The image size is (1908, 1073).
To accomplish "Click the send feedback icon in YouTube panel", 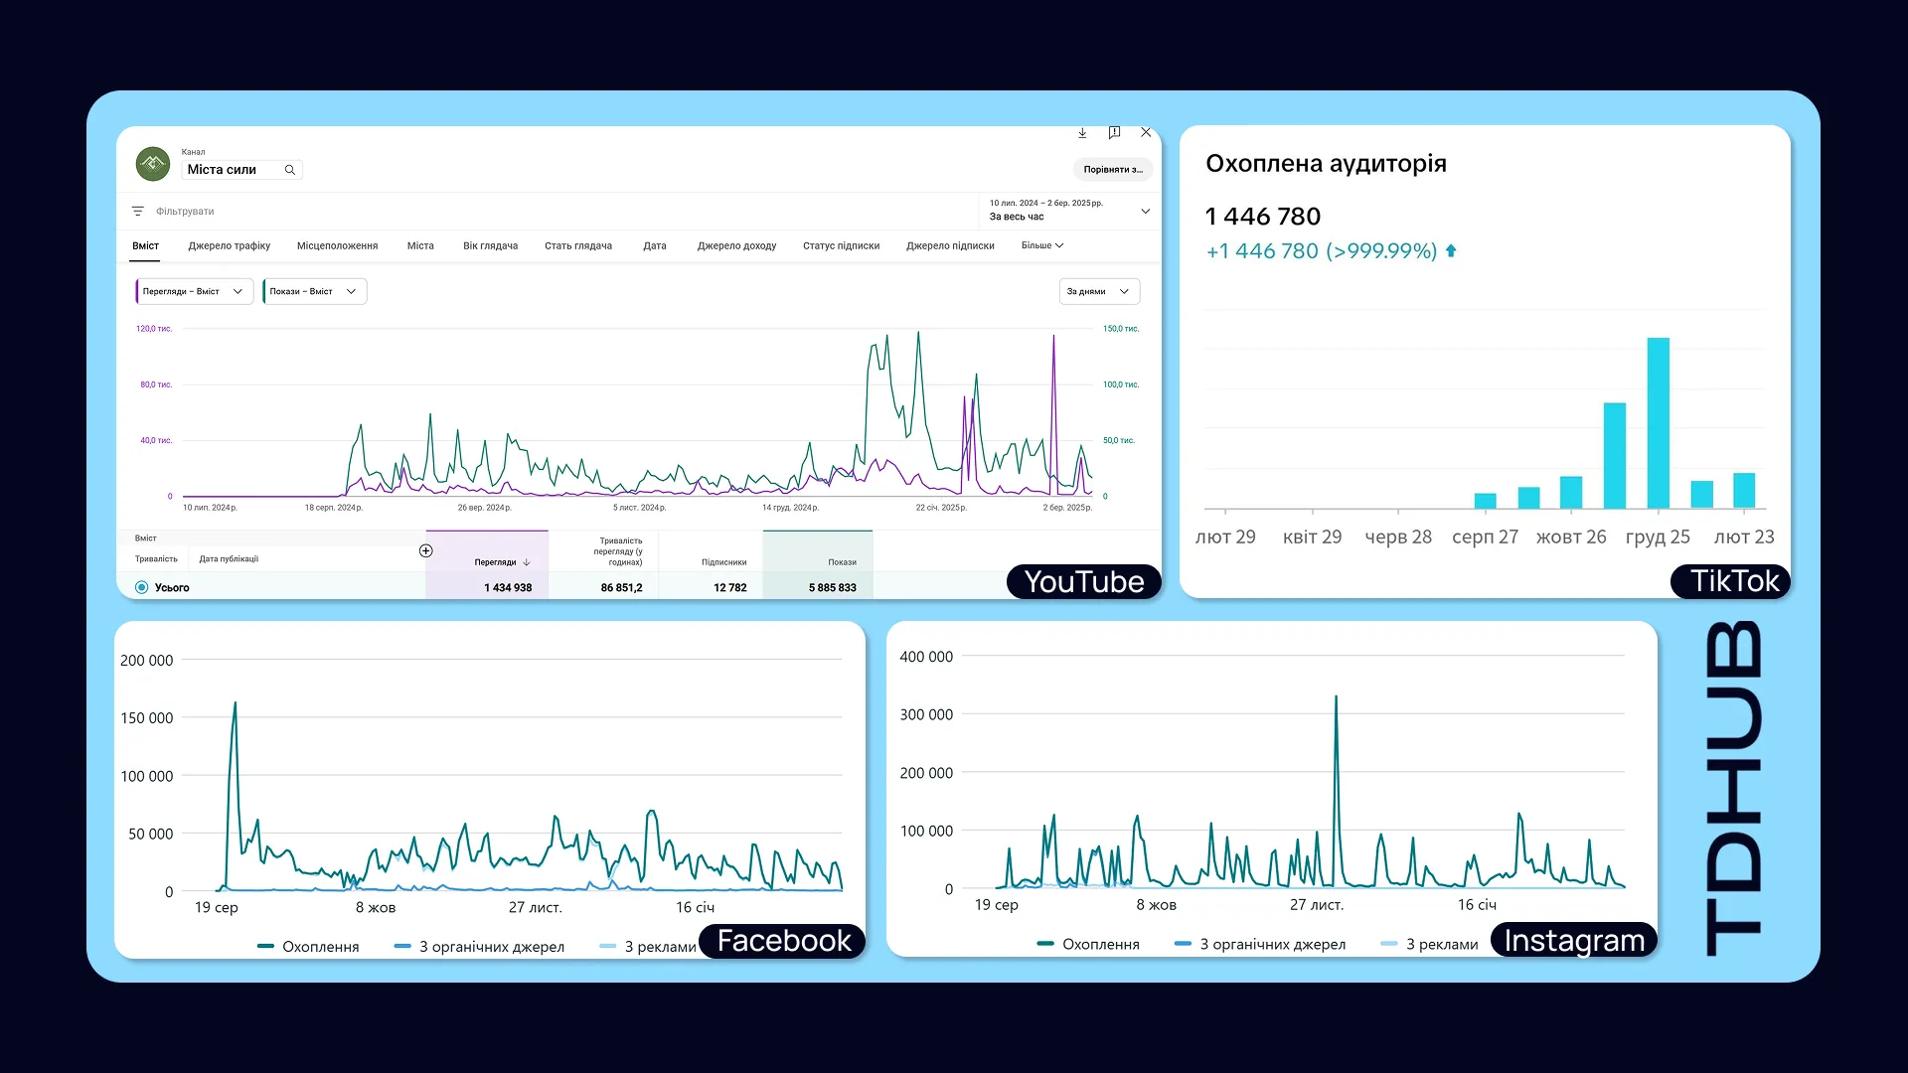I will 1114,133.
